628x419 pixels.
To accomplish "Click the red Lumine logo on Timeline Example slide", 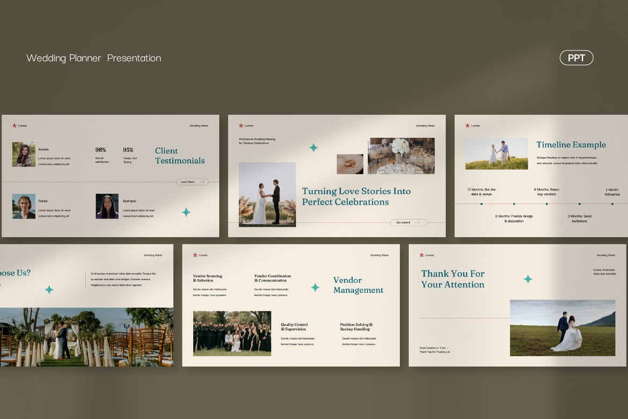I will [x=468, y=126].
